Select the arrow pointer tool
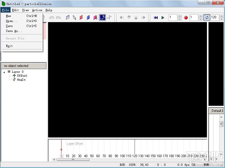225x168 pixels. 74,17
